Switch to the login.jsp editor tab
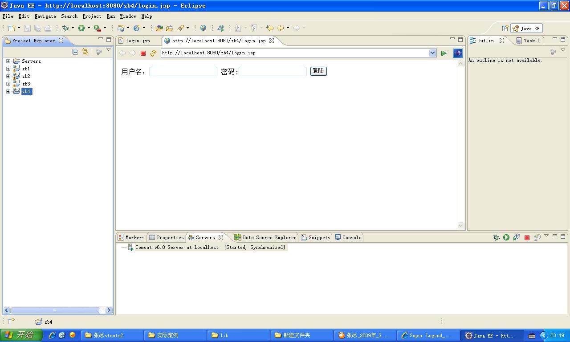The height and width of the screenshot is (342, 570). pos(138,41)
